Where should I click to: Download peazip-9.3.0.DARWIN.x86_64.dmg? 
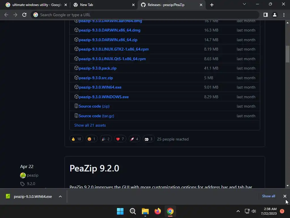110,30
